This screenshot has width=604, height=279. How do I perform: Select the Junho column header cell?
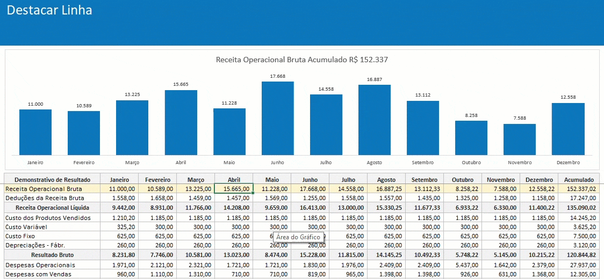coord(310,179)
